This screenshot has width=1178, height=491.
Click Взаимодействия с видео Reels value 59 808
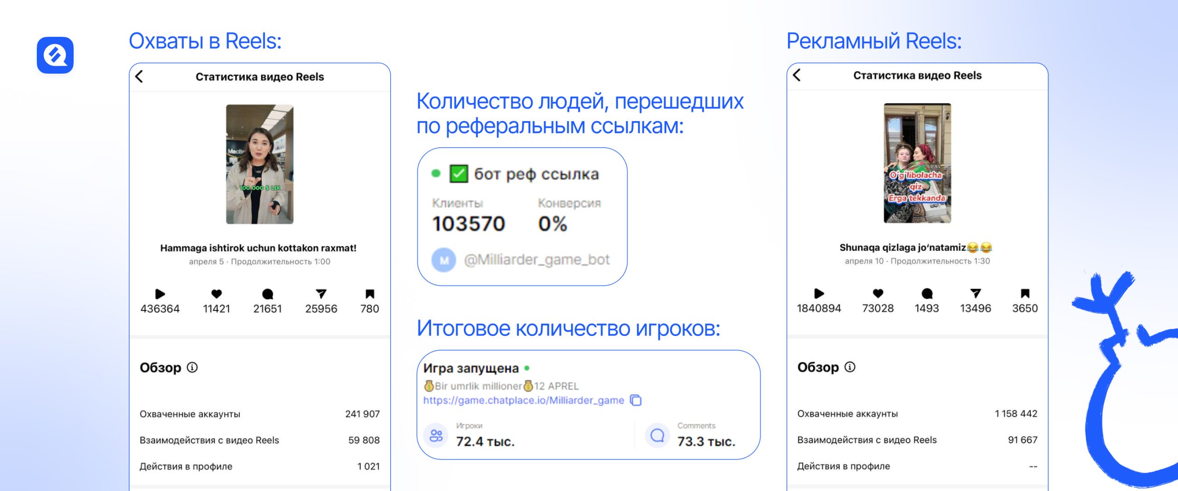(364, 440)
